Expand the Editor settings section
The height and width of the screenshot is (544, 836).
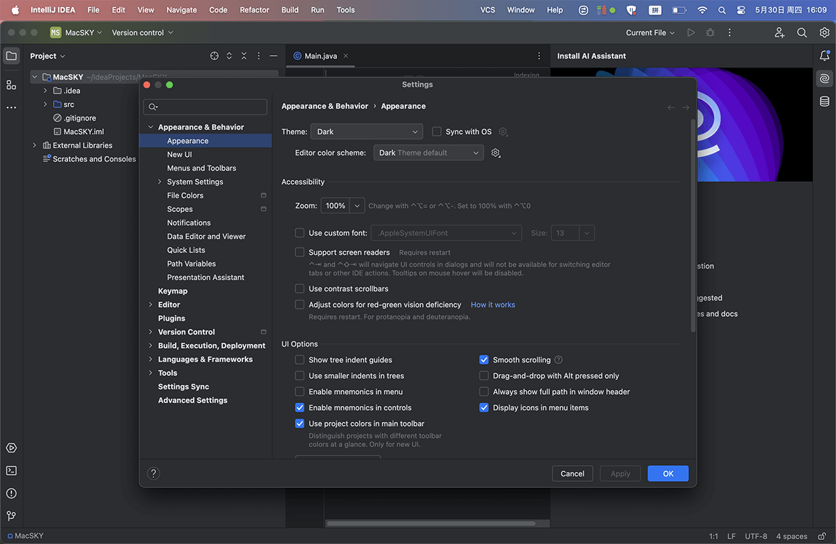click(x=150, y=305)
